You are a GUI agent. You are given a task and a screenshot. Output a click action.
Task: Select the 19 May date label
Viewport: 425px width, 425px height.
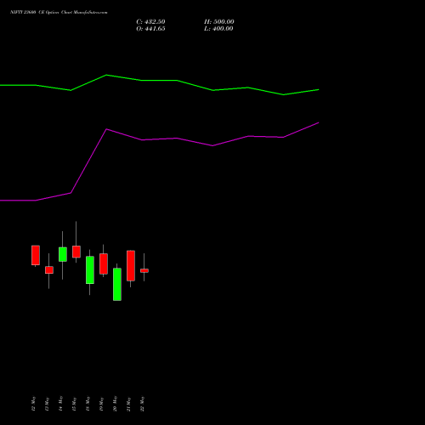point(101,404)
